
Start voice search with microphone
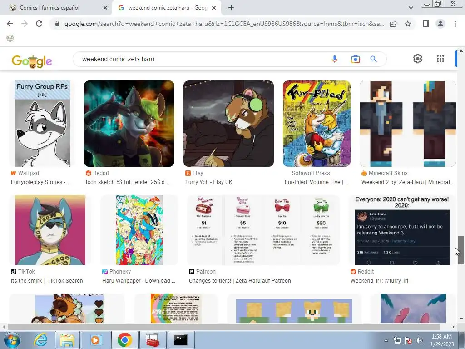tap(335, 59)
